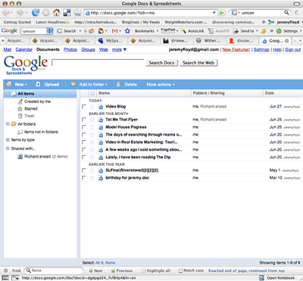303x281 pixels.
Task: Check the Model House Pogress checkbox
Action: click(x=84, y=127)
